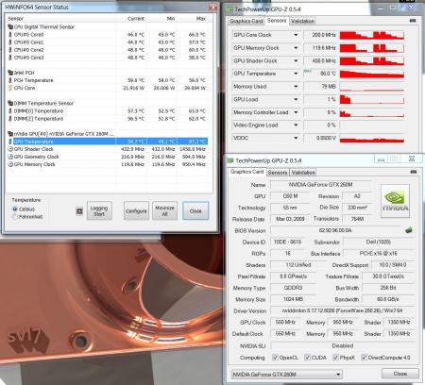The width and height of the screenshot is (425, 385).
Task: Click the Driver Version field
Action: coord(343,310)
